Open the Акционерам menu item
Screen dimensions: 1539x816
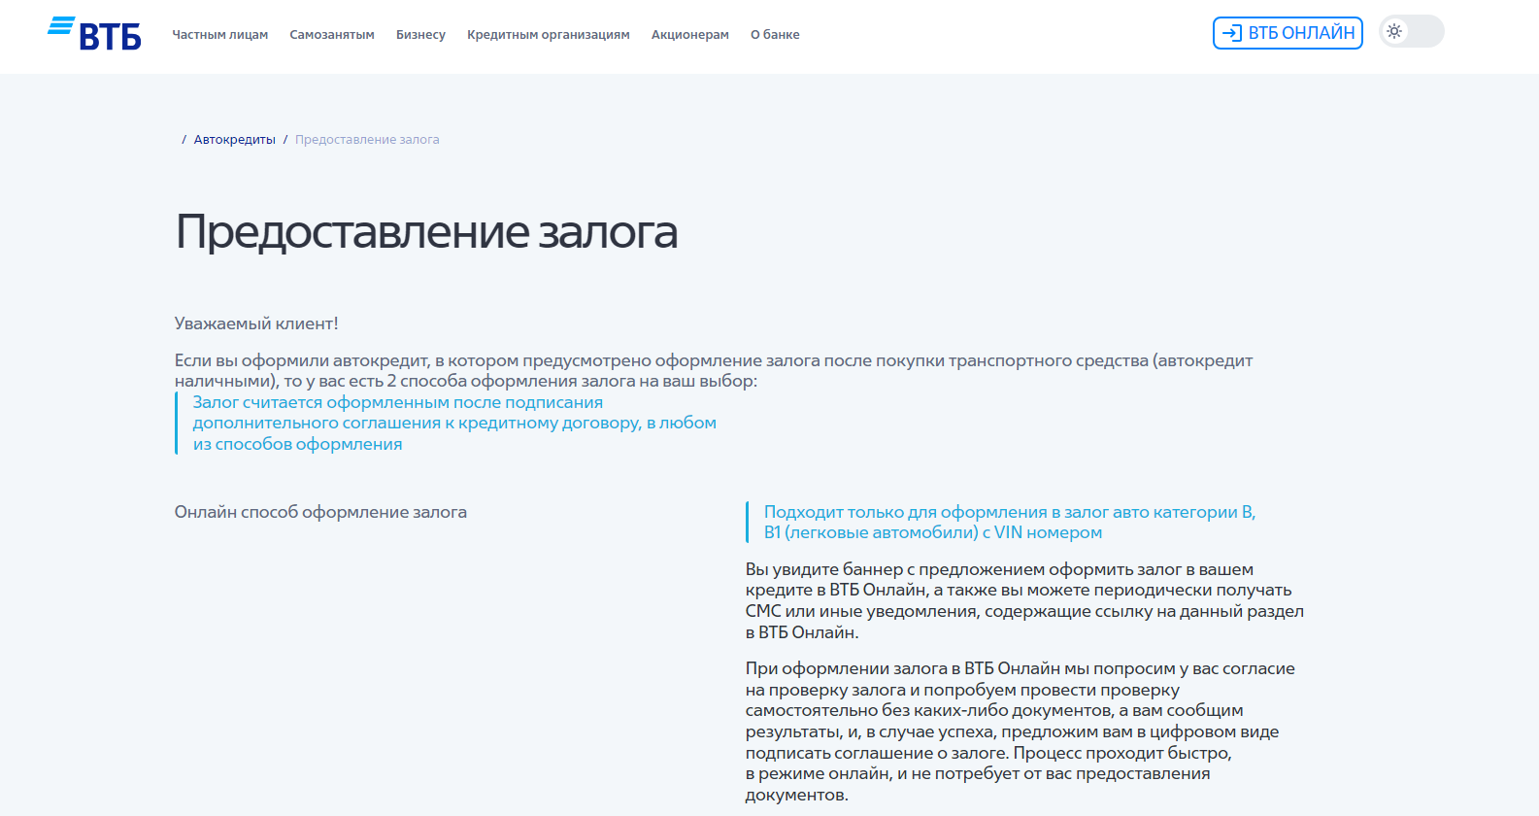[x=690, y=35]
